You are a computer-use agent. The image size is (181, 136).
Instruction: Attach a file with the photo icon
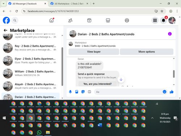pos(77,92)
